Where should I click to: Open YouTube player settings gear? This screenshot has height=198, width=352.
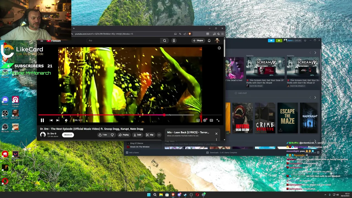click(x=205, y=120)
